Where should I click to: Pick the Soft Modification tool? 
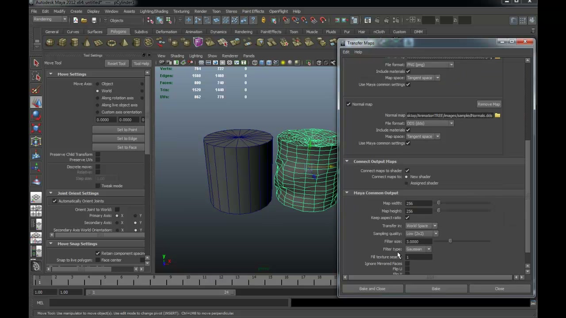[36, 155]
